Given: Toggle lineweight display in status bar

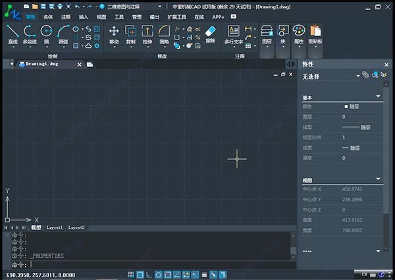Looking at the screenshot, I should coord(204,275).
